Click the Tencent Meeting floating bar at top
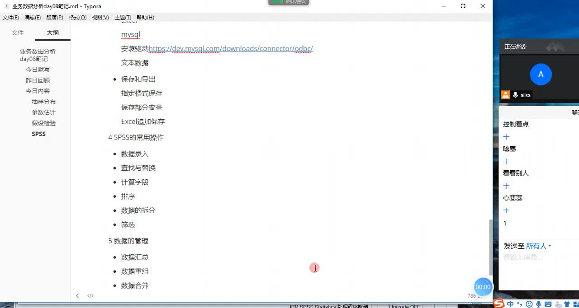Viewport: 579px width, 308px height. click(x=289, y=2)
